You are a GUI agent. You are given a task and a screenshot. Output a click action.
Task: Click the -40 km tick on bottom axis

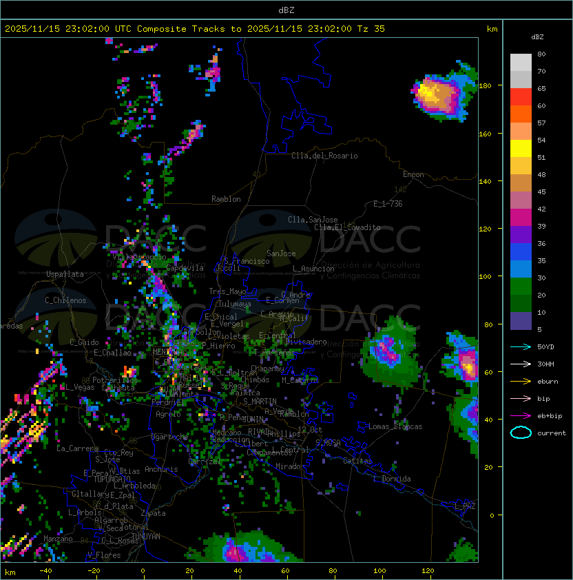45,571
